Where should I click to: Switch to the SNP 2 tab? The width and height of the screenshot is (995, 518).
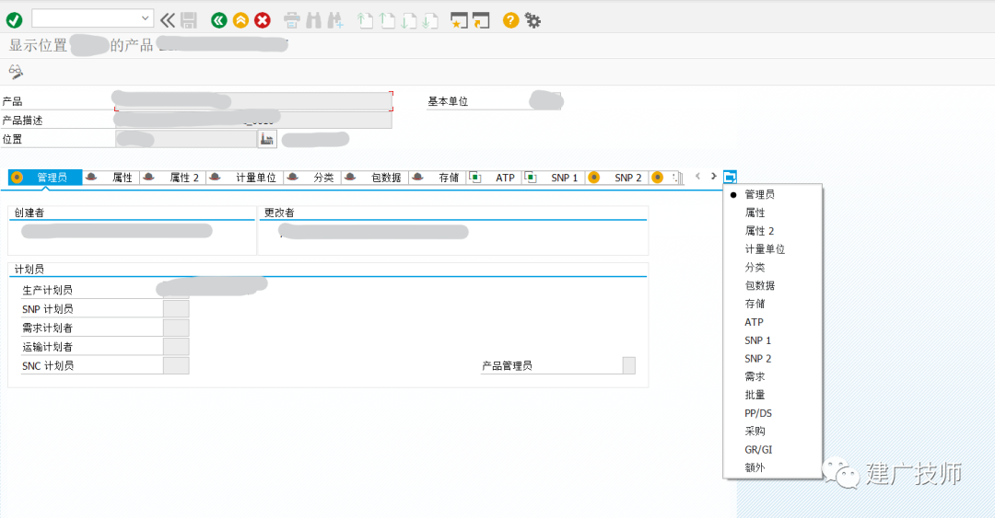(617, 178)
